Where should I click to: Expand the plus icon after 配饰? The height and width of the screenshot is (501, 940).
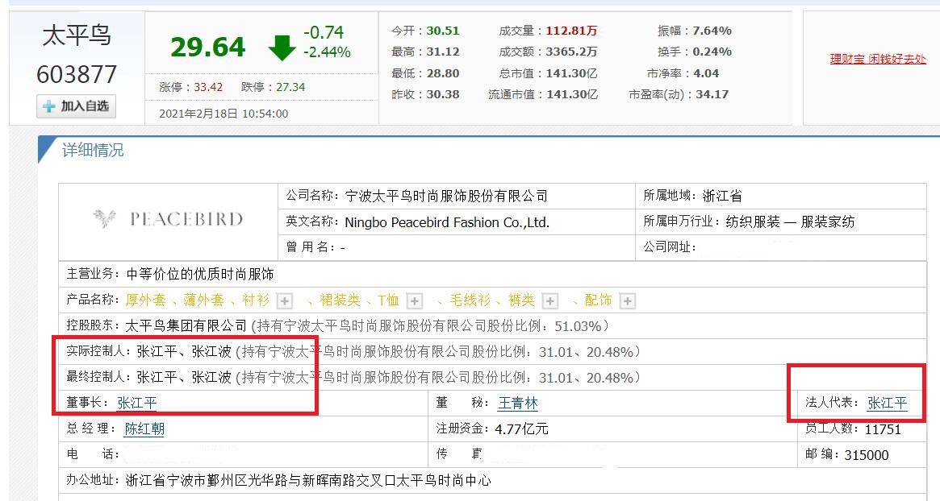point(627,300)
